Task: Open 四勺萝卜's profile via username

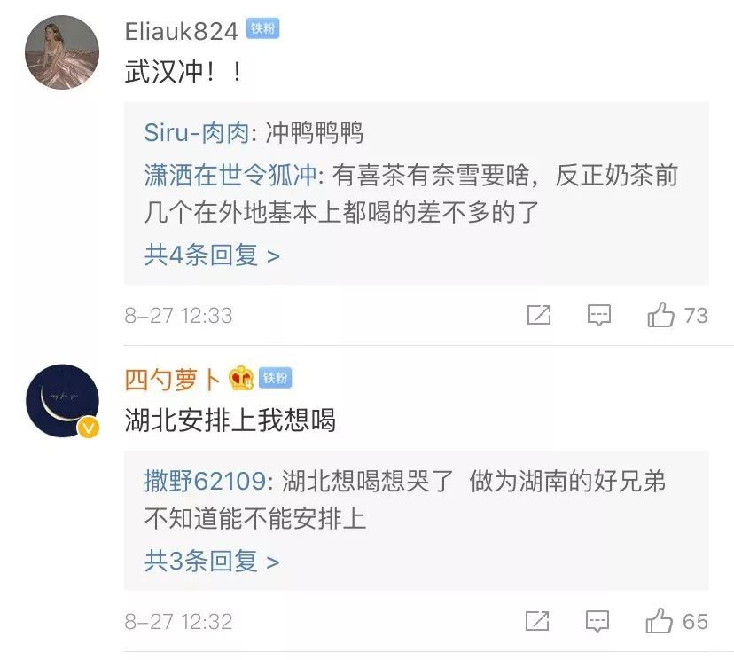Action: click(174, 380)
